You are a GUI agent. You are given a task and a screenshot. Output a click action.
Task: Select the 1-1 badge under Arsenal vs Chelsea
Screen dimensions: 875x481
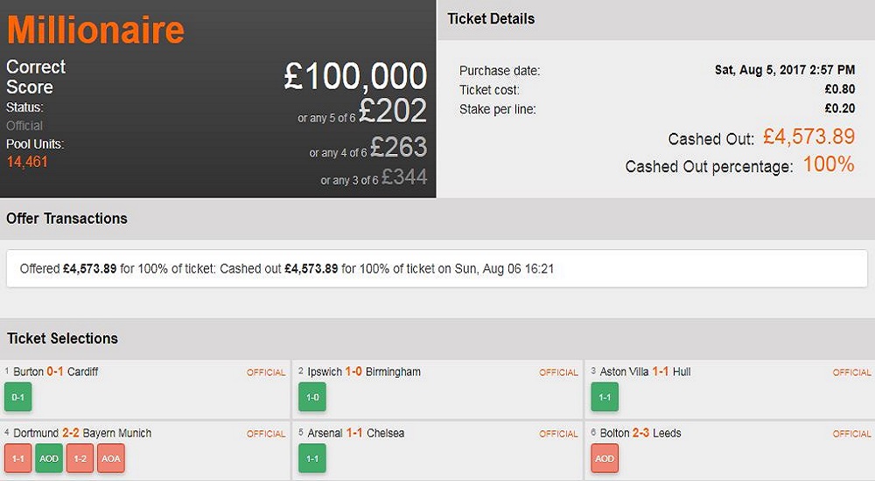[312, 458]
